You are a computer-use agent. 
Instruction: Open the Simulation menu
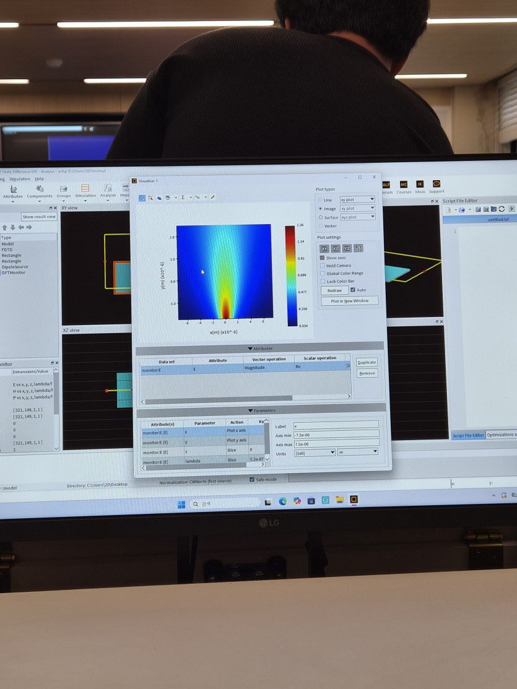click(20, 179)
